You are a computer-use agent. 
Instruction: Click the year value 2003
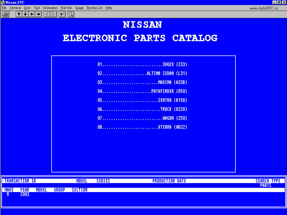pyautogui.click(x=25, y=194)
